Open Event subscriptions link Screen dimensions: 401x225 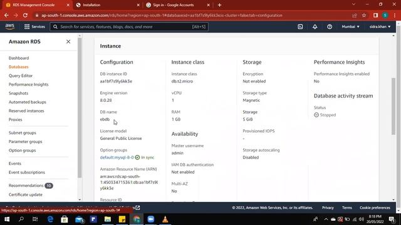pos(26,172)
